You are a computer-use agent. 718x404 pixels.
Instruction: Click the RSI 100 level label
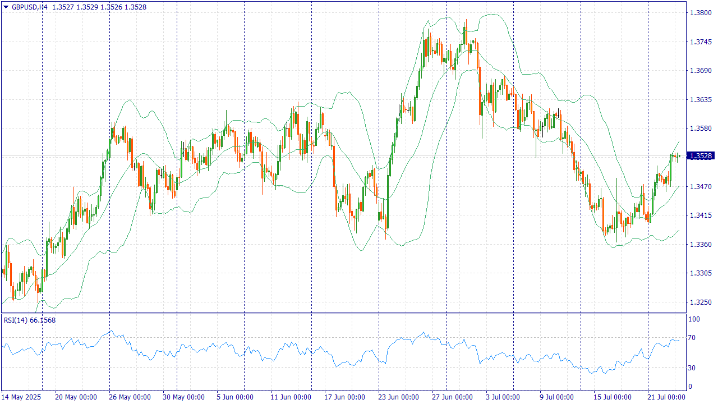point(694,319)
